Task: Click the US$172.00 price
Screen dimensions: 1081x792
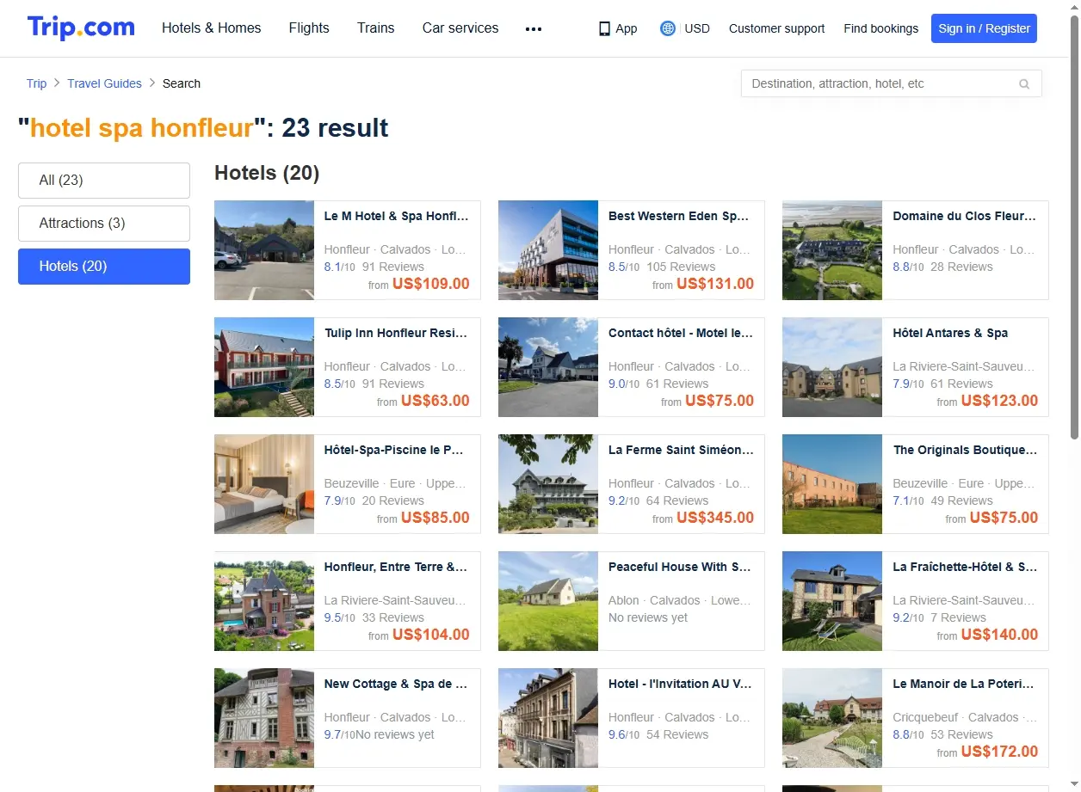Action: 999,752
